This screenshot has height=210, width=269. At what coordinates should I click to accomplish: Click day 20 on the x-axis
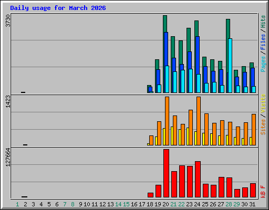point(165,204)
